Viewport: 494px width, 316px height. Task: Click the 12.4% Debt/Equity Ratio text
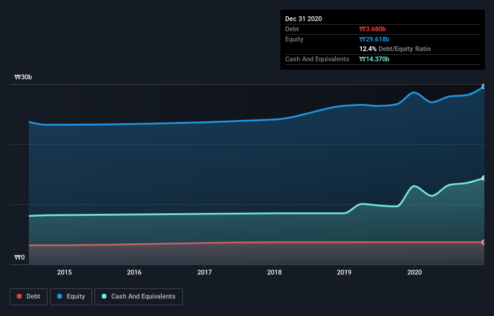pos(395,49)
